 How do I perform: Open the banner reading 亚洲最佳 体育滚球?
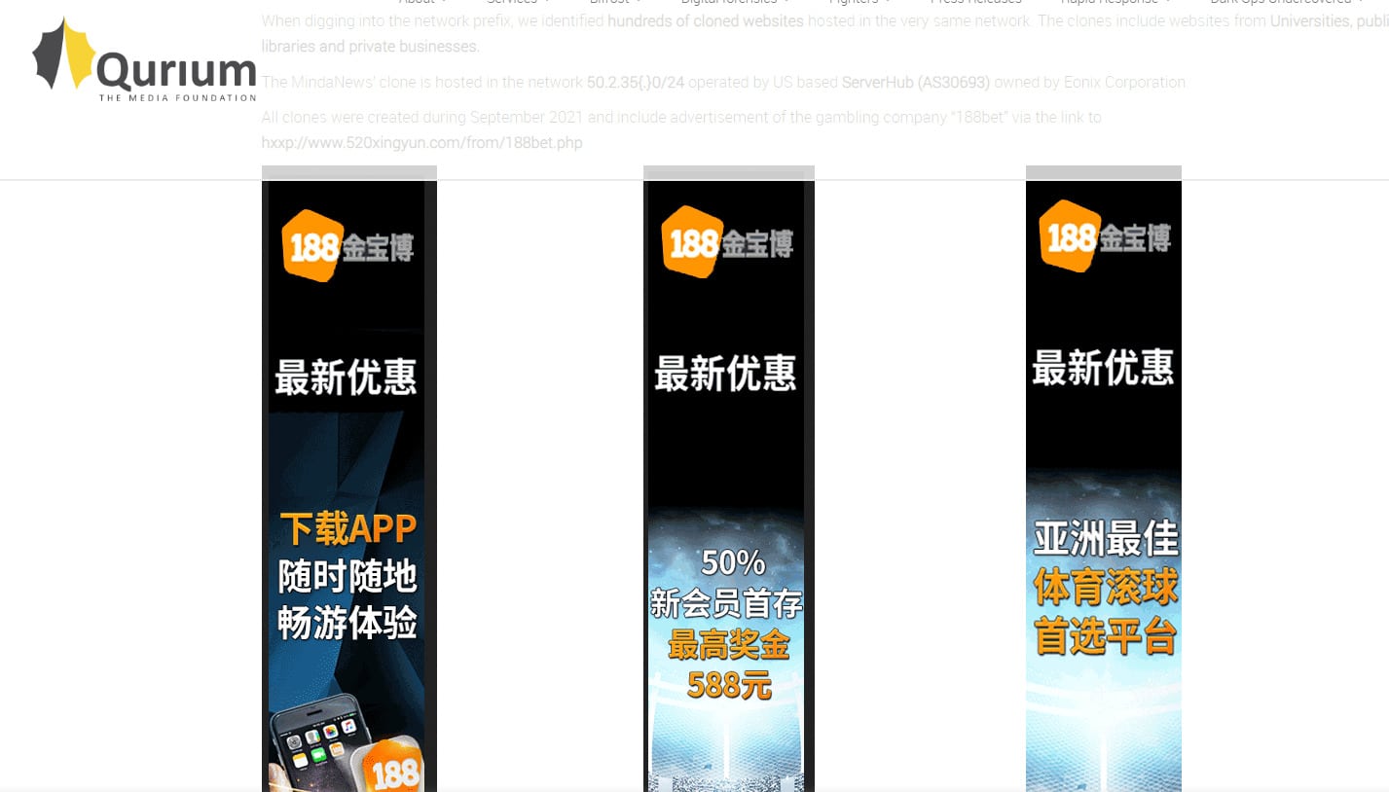tap(1104, 479)
